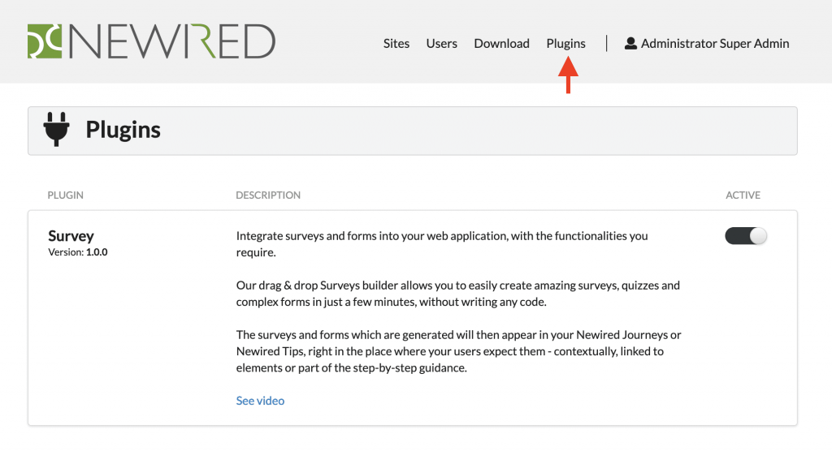Open Administrator Super Admin account menu
The image size is (832, 451).
coord(707,44)
